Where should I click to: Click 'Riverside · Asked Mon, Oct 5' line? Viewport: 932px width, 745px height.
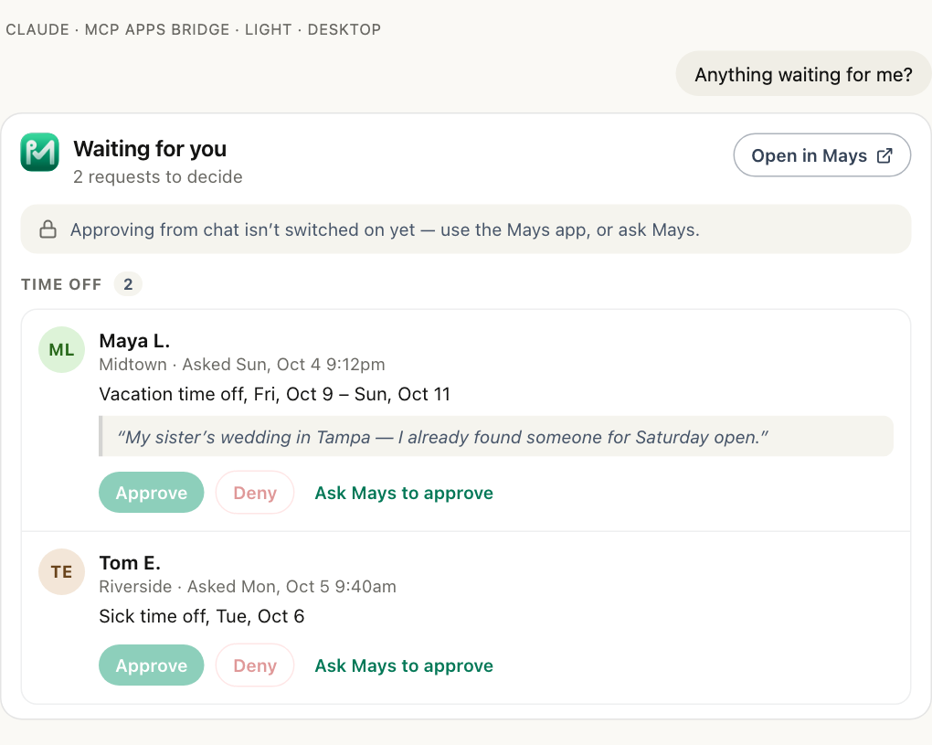click(248, 586)
